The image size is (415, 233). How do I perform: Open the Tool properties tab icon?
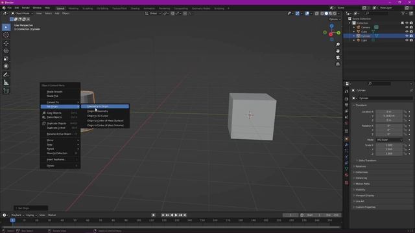coord(346,91)
